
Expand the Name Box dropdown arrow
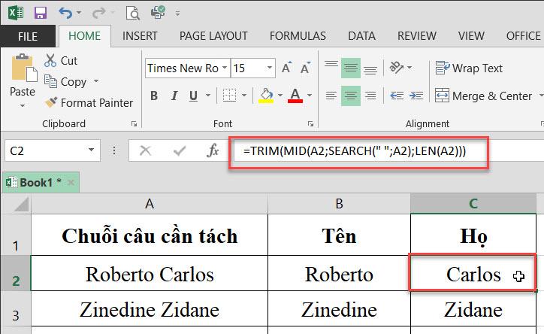coord(91,150)
